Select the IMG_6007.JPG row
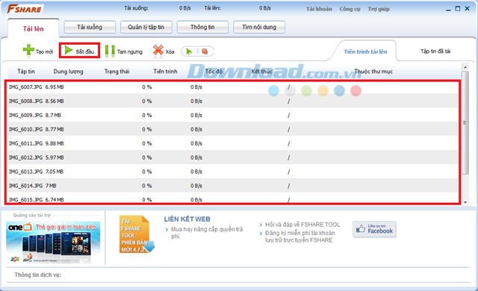478x291 pixels. point(232,87)
